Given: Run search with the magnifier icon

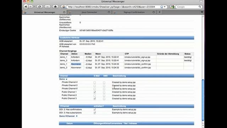Looking at the screenshot, I should pyautogui.click(x=200, y=7).
